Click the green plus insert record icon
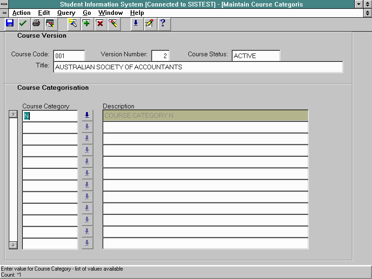The width and height of the screenshot is (372, 279). pyautogui.click(x=86, y=23)
